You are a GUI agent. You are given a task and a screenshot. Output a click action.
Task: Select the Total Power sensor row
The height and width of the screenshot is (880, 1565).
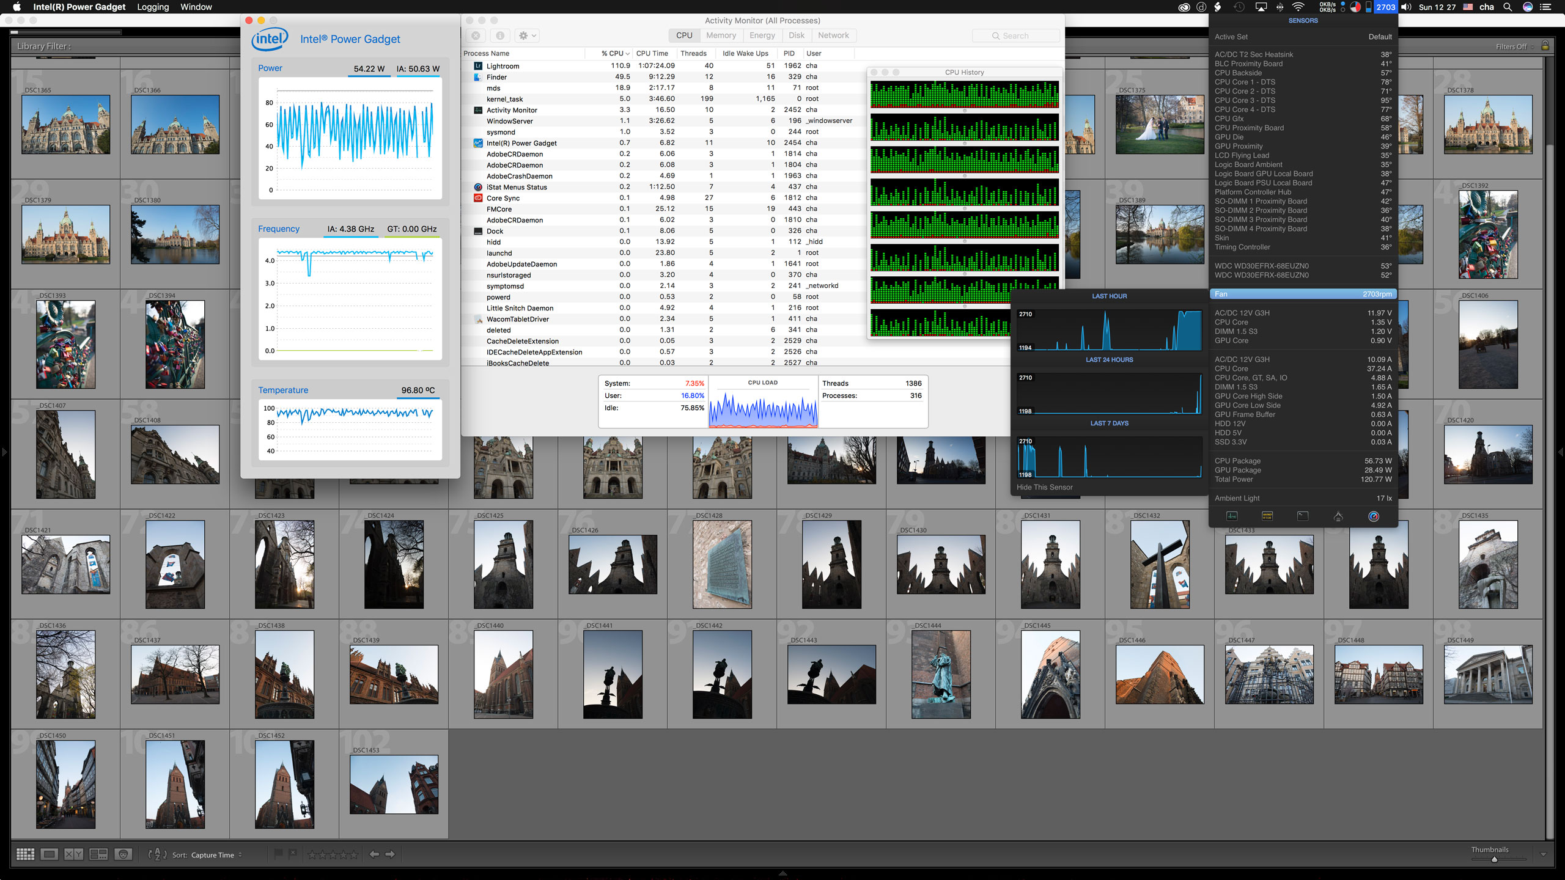(x=1303, y=479)
